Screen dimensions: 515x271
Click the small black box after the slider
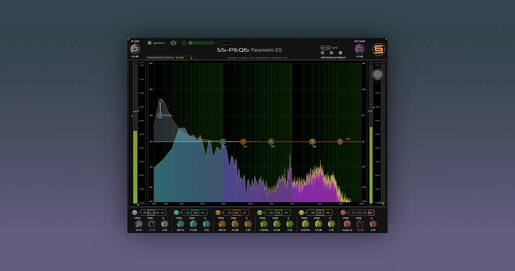[x=226, y=43]
